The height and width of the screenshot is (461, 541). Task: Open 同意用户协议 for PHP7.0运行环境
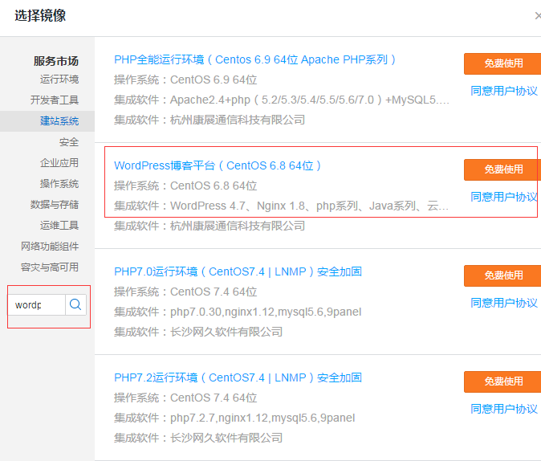point(504,303)
